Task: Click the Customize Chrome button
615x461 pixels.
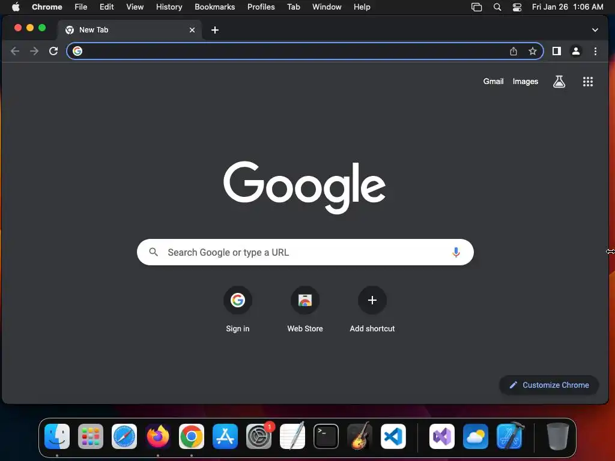Action: tap(549, 385)
